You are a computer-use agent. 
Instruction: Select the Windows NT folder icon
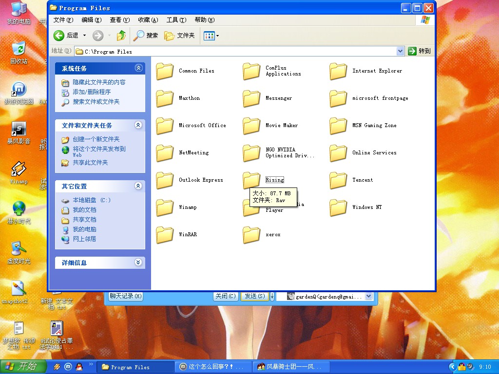pos(338,207)
